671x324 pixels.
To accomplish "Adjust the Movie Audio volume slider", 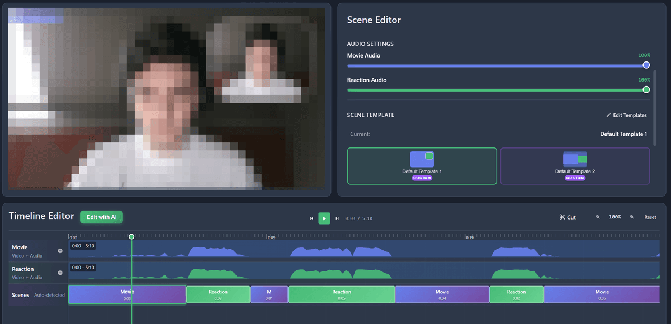I will [x=646, y=65].
